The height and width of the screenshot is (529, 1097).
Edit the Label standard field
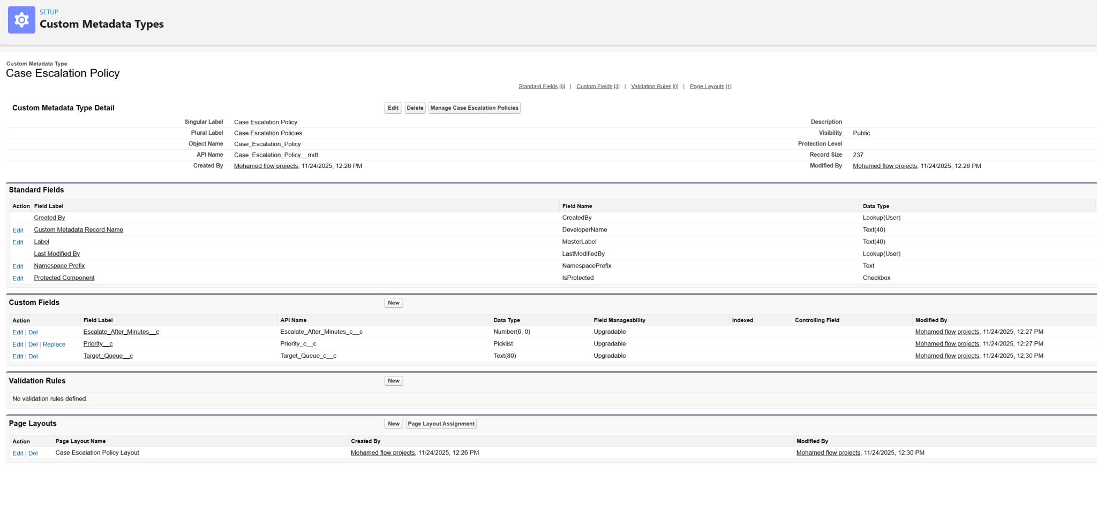tap(18, 242)
